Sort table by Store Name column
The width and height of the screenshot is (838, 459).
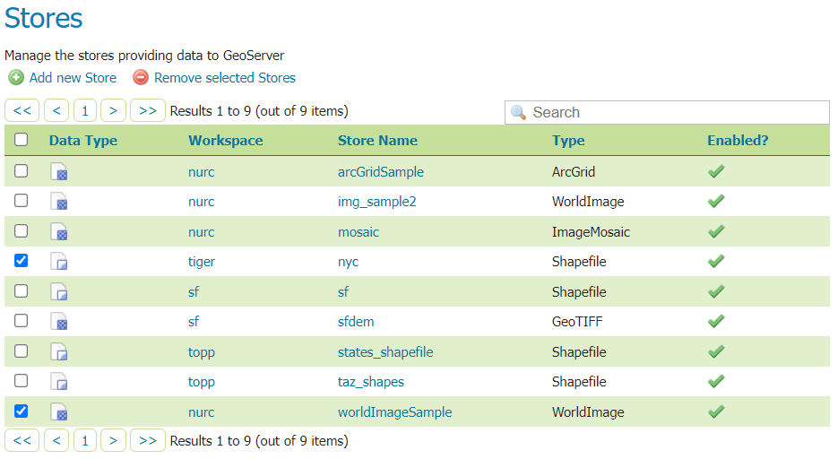pyautogui.click(x=377, y=141)
